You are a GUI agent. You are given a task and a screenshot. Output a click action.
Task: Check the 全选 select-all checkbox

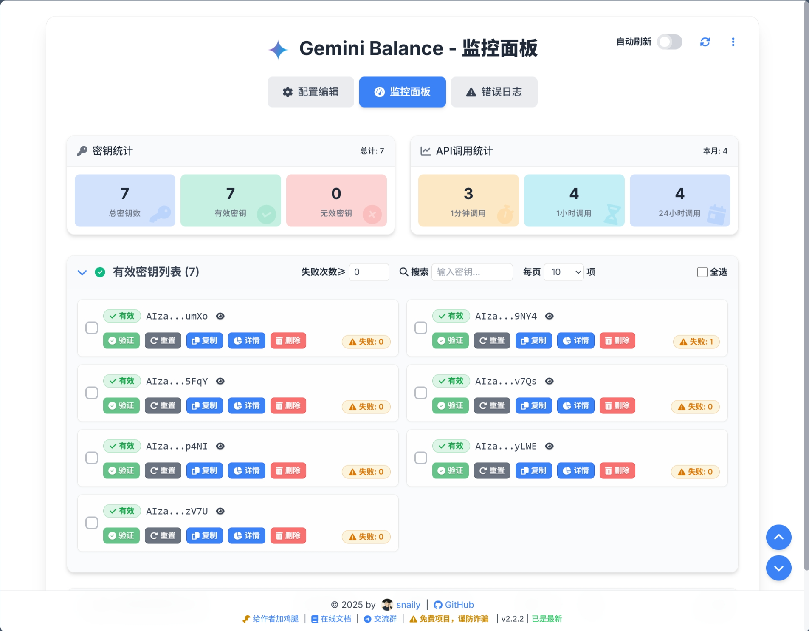(x=702, y=272)
